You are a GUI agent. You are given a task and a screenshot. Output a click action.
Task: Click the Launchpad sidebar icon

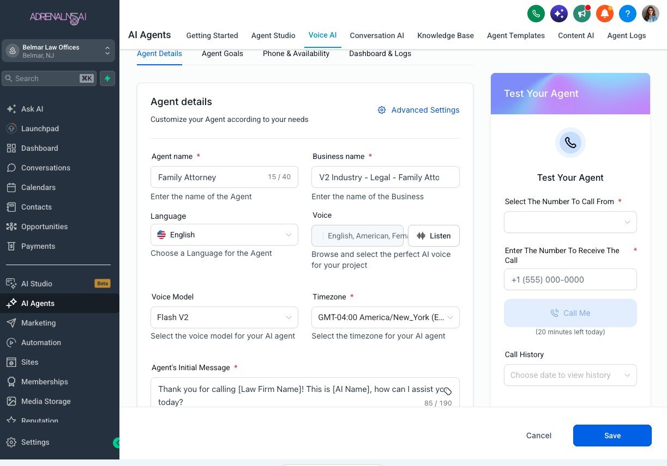click(x=11, y=128)
